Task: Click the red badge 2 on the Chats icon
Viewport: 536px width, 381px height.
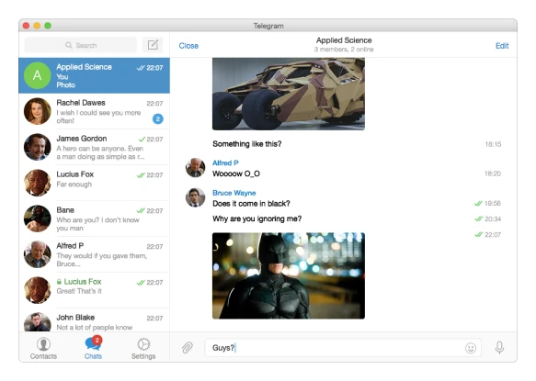Action: click(97, 340)
